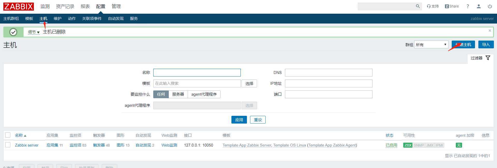Open the 群组 dropdown
This screenshot has width=497, height=168.
click(431, 44)
